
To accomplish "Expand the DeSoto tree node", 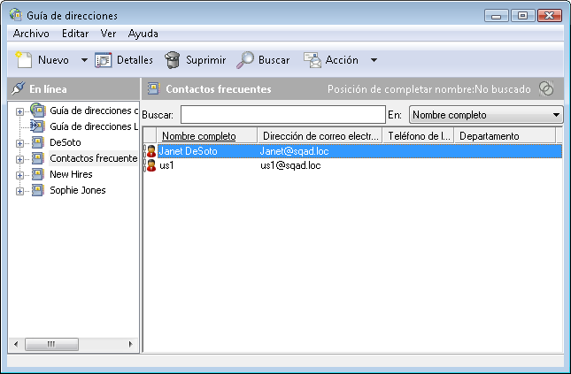I will click(20, 143).
